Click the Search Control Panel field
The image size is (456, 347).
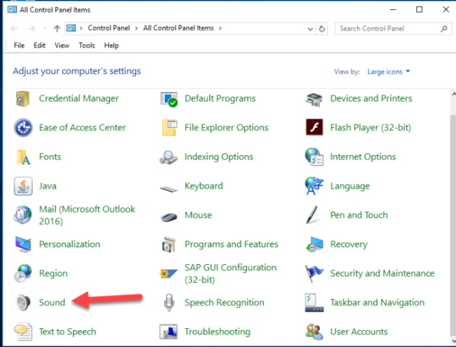pos(388,29)
